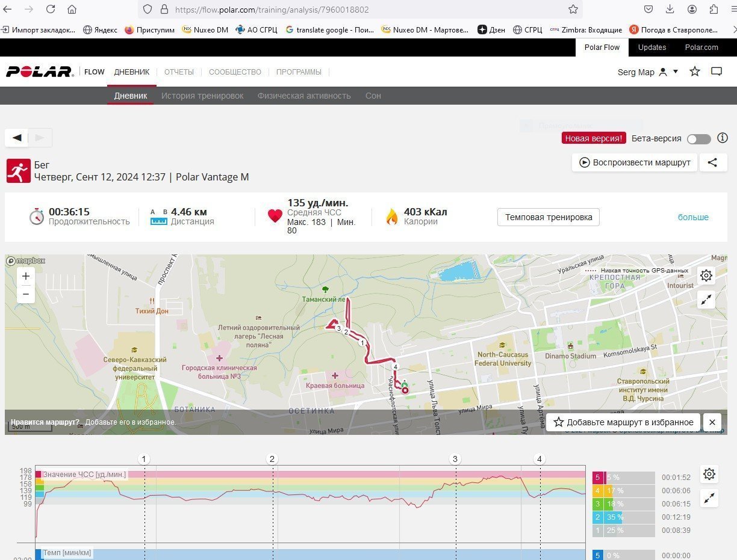The height and width of the screenshot is (560, 737).
Task: Open the Программы menu item
Action: pyautogui.click(x=299, y=72)
